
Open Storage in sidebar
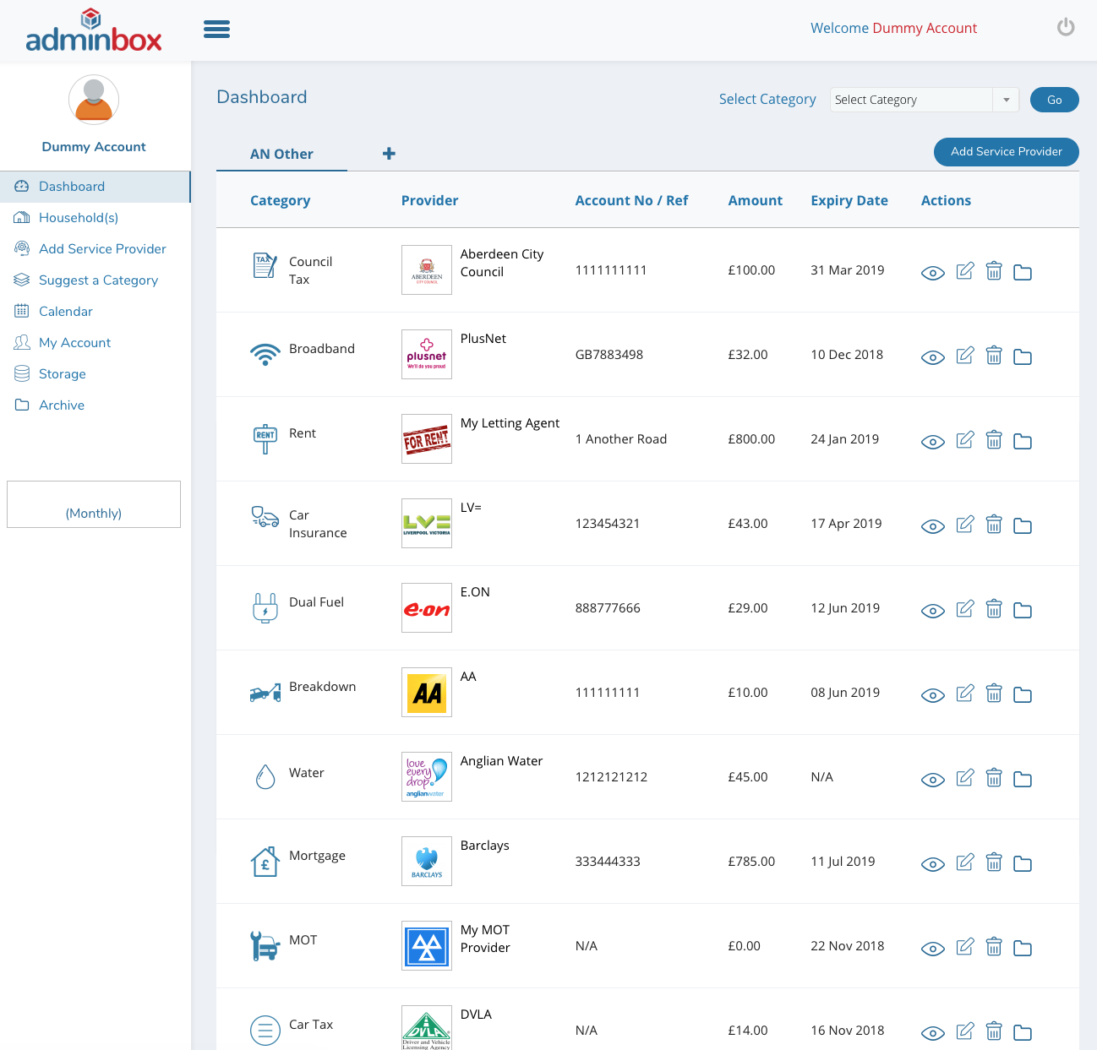(x=95, y=374)
